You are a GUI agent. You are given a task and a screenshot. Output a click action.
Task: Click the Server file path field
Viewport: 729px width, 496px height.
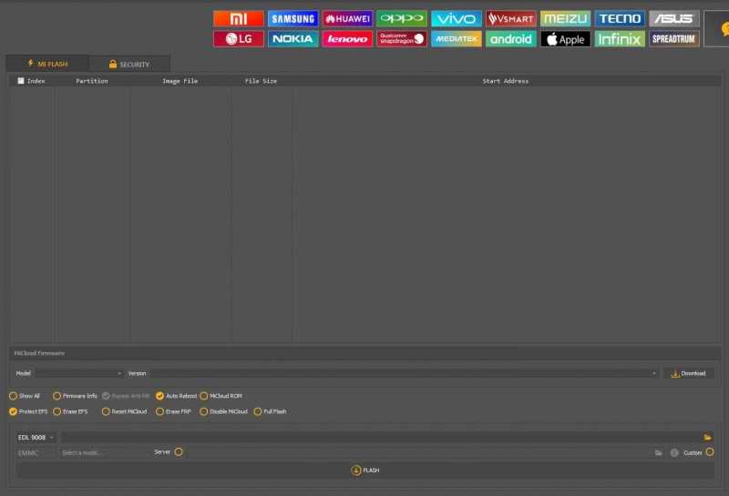(x=418, y=452)
